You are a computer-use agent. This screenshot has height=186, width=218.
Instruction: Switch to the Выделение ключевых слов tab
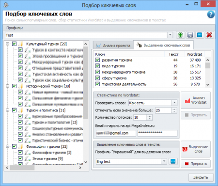(163, 45)
